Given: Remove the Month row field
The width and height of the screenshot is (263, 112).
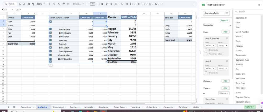Looking at the screenshot, I should coord(227,61).
